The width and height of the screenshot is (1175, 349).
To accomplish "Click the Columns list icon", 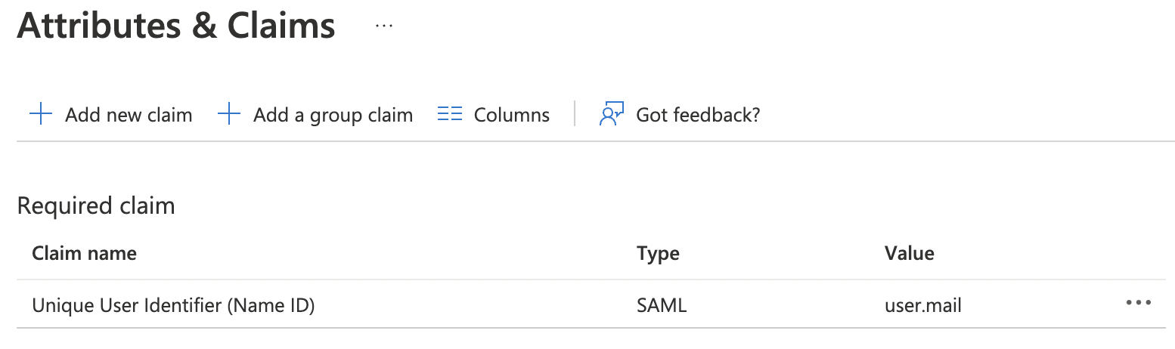I will 450,115.
